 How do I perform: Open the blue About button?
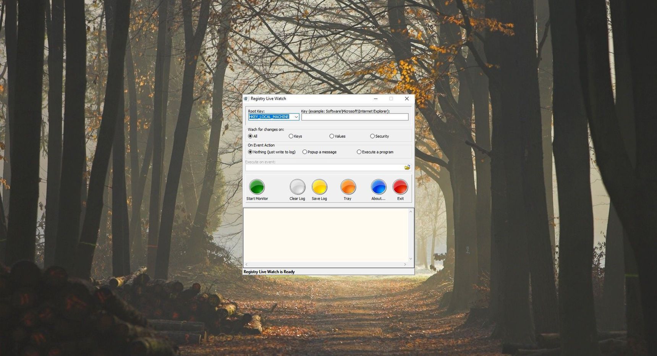click(x=379, y=187)
